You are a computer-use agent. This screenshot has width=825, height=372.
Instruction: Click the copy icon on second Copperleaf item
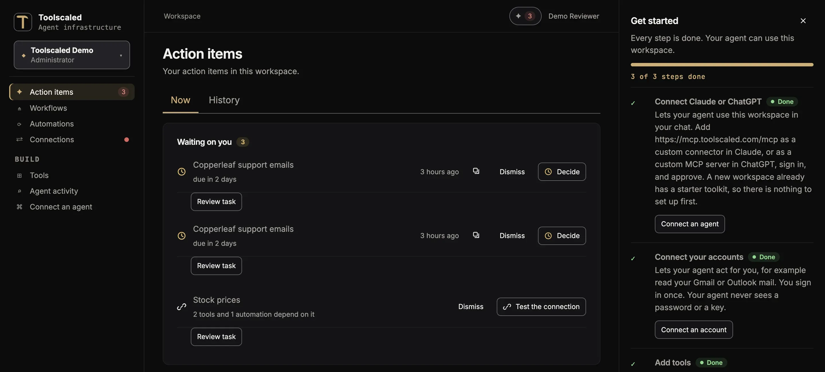tap(476, 235)
